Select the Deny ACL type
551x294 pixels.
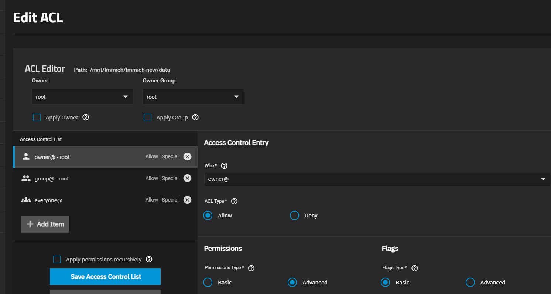coord(294,216)
